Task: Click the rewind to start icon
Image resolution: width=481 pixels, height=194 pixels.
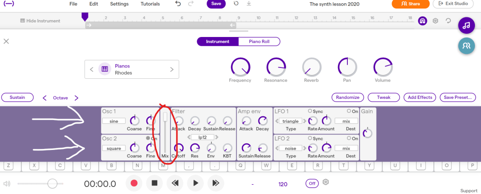Action: tap(175, 183)
